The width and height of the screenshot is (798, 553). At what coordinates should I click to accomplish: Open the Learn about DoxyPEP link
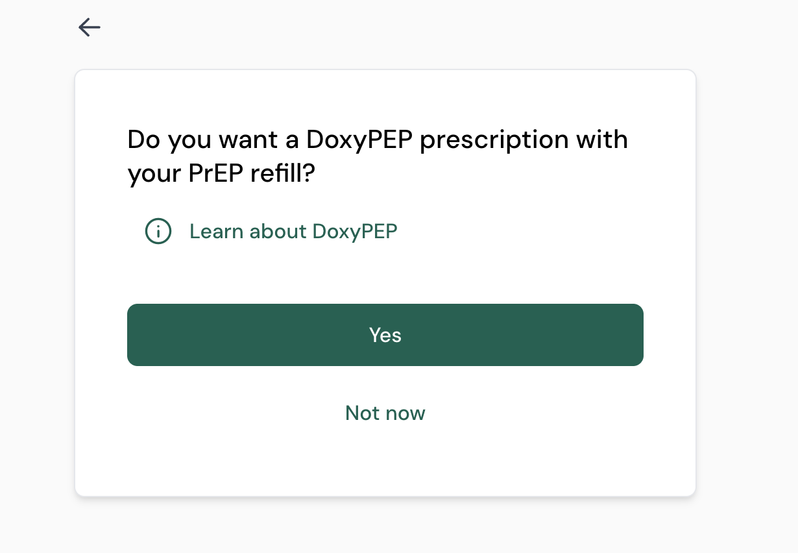point(293,231)
